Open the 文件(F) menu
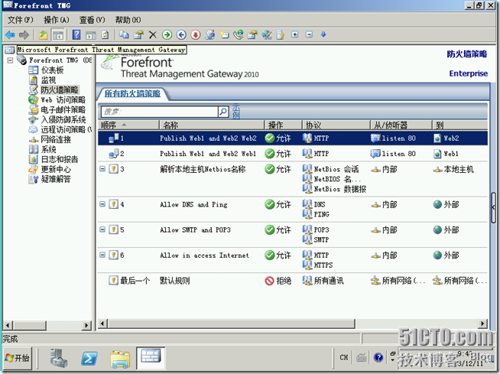This screenshot has width=500, height=374. point(20,20)
